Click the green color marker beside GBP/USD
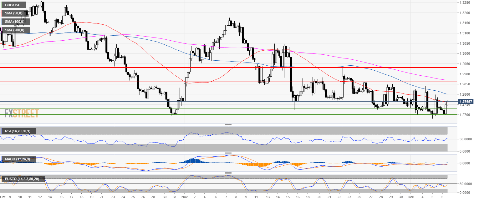 [x=1, y=5]
